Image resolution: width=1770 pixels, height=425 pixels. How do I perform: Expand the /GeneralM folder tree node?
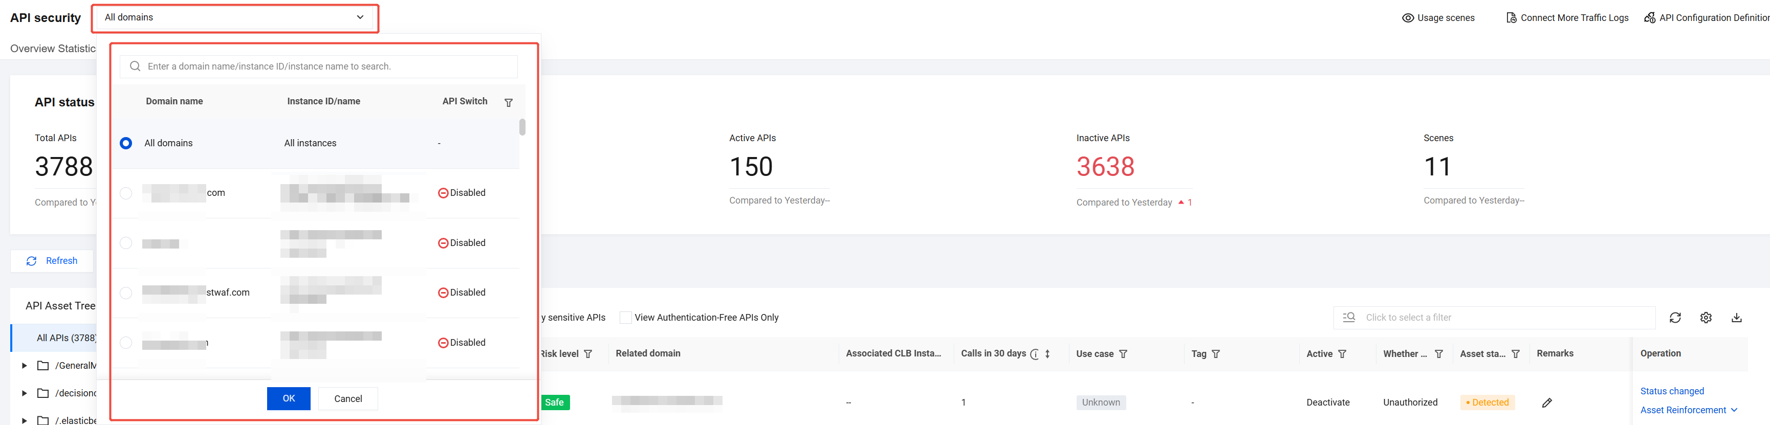click(x=24, y=365)
